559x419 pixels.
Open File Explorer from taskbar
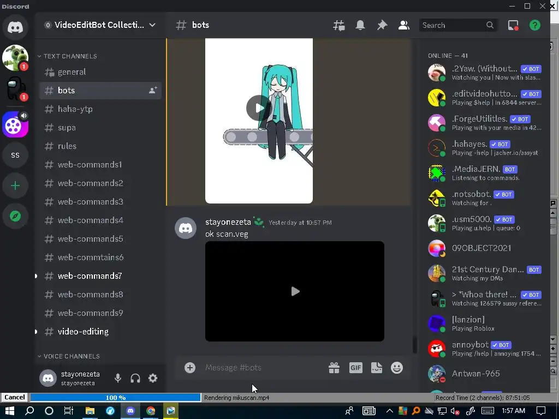coord(90,411)
